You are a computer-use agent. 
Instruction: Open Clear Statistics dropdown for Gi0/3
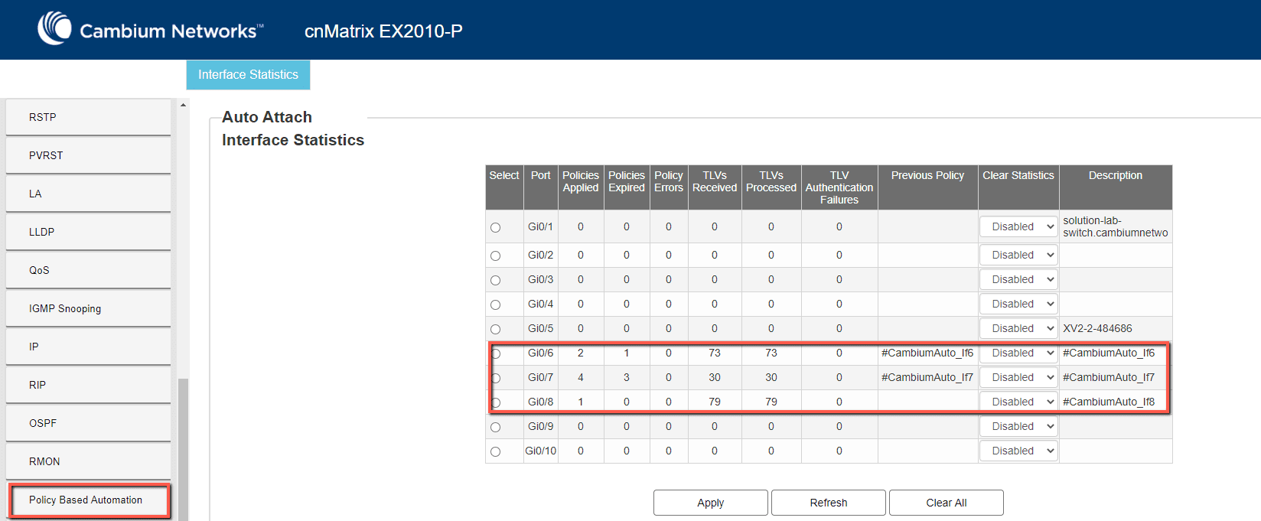(1018, 279)
